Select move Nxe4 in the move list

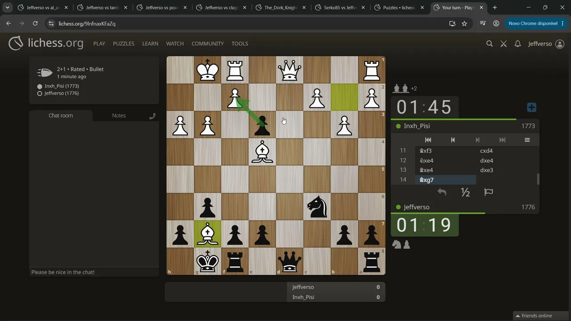click(446, 160)
